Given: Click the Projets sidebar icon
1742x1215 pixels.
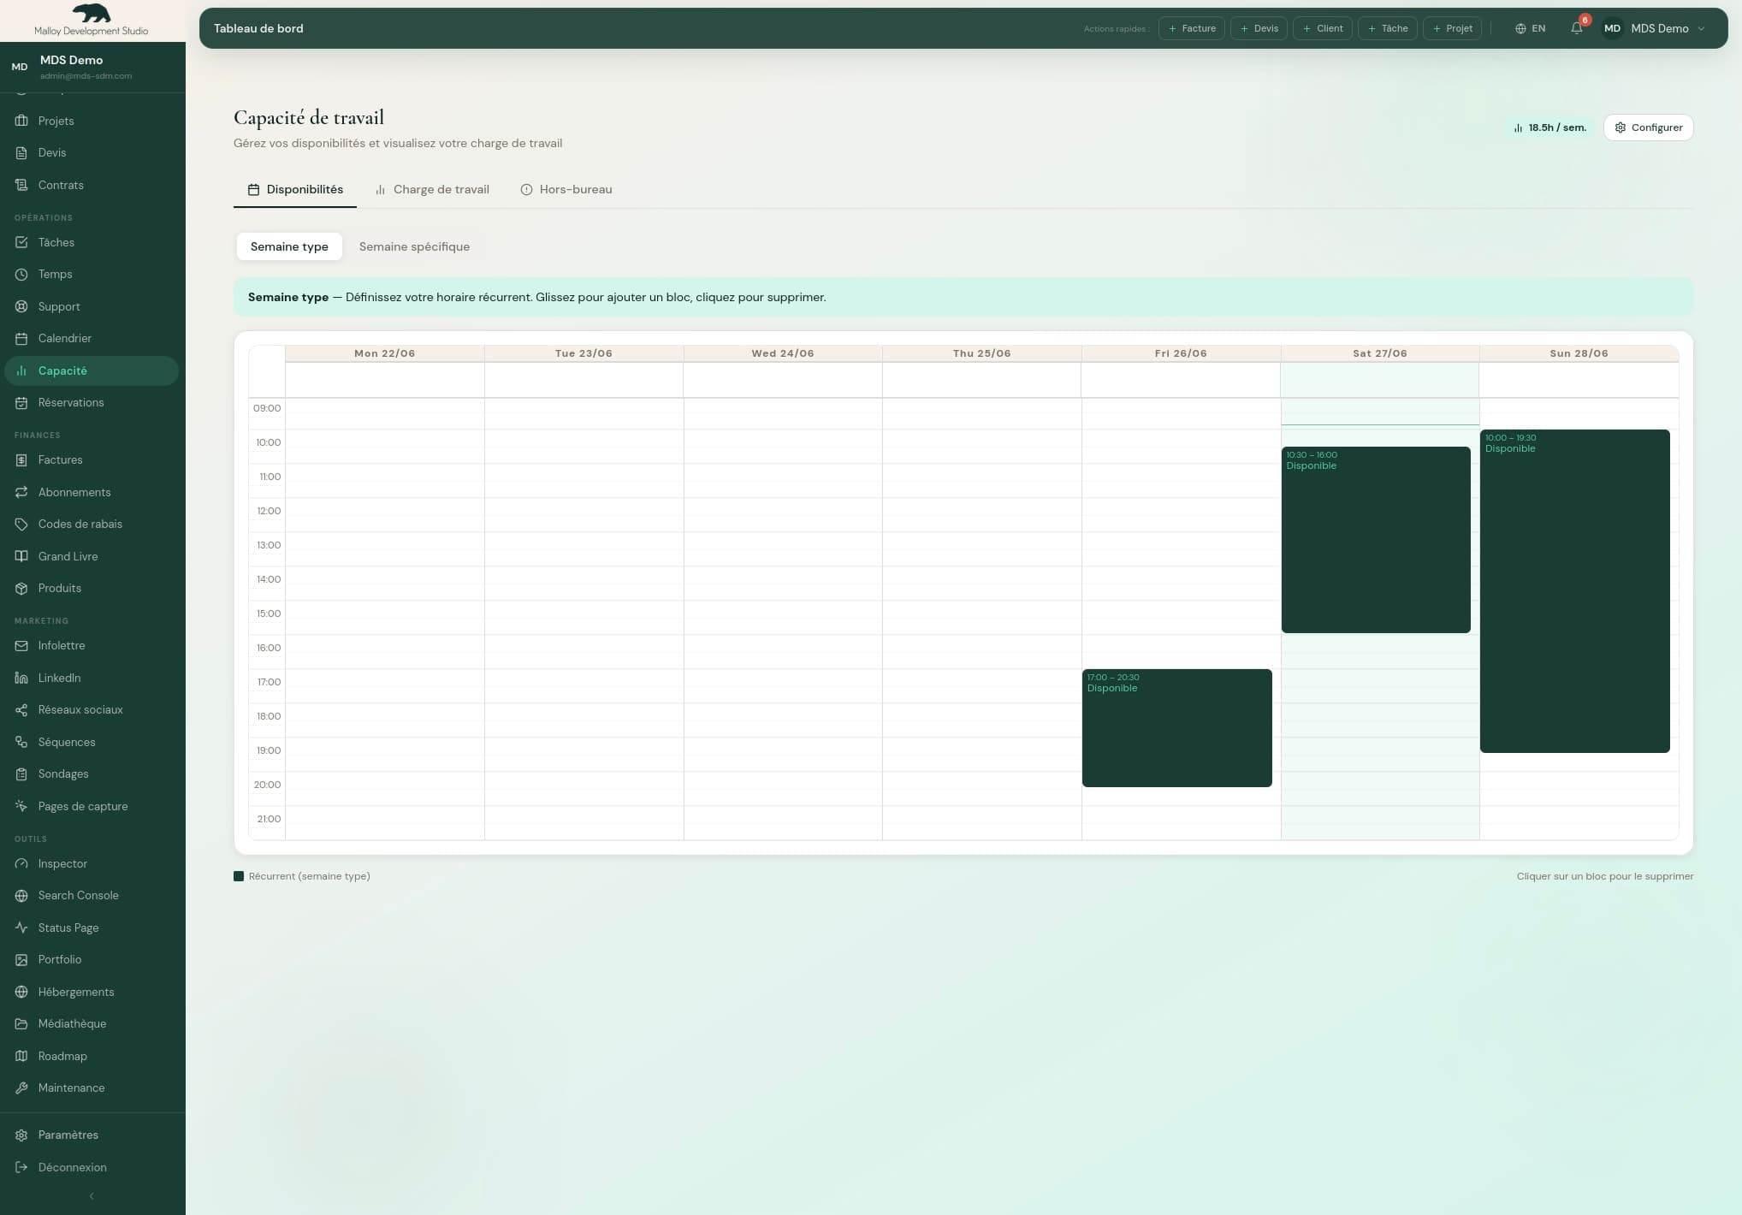Looking at the screenshot, I should pyautogui.click(x=21, y=121).
